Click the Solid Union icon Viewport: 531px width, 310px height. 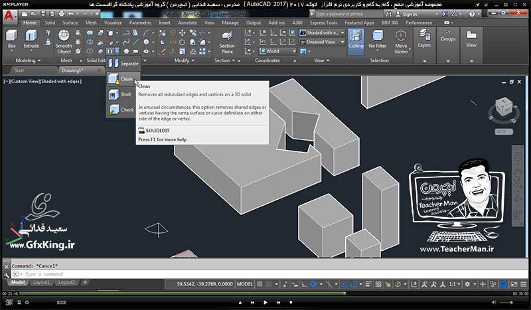click(x=90, y=33)
